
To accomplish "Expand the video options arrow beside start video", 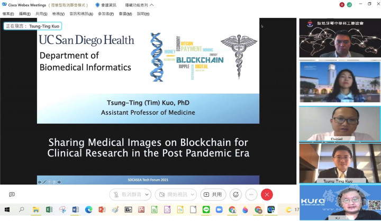I will [192, 195].
